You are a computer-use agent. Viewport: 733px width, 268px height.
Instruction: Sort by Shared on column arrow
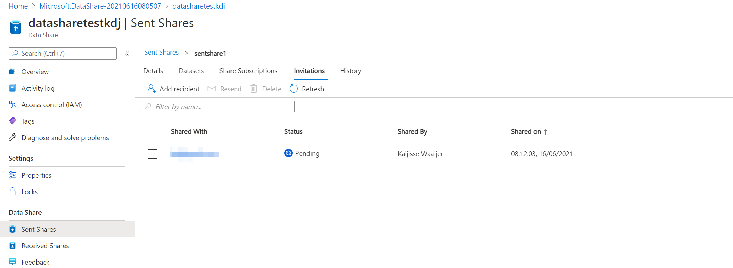click(x=545, y=132)
